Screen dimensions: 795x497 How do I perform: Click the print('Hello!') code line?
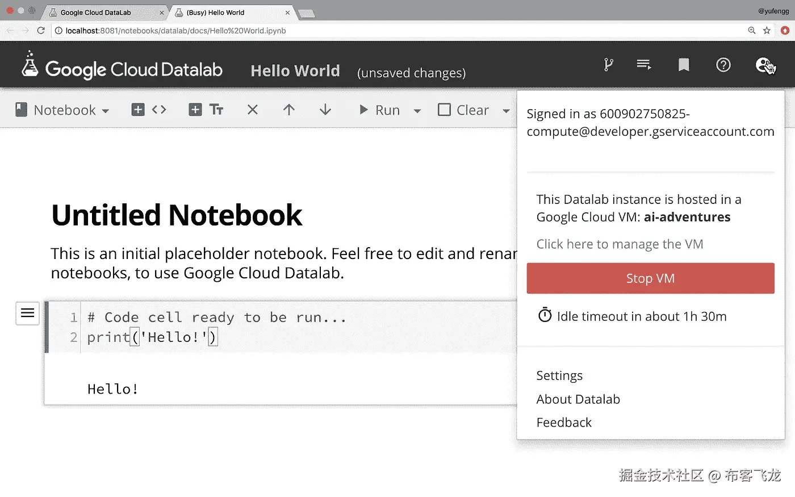pos(152,337)
